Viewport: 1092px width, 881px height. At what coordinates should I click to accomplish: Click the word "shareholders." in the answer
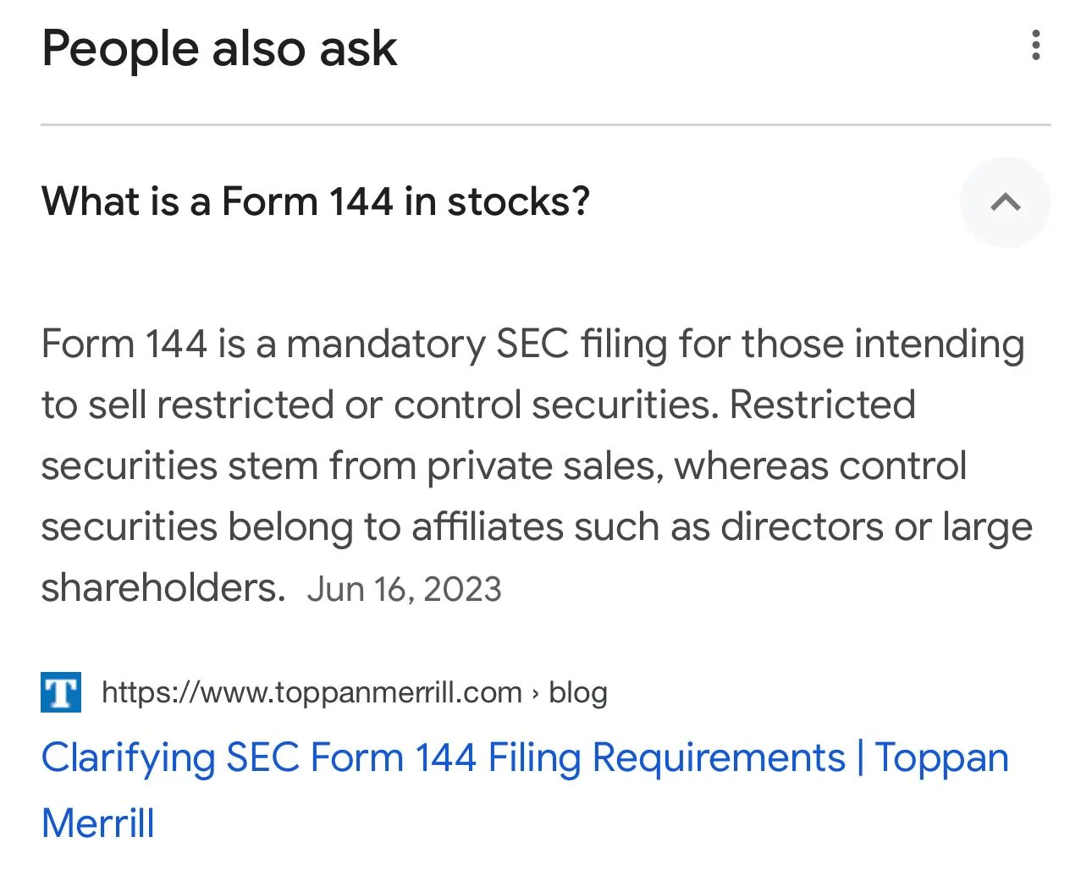pos(163,587)
